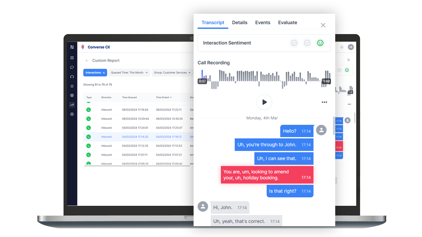Open the Group: Customer Services dropdown

pos(172,72)
